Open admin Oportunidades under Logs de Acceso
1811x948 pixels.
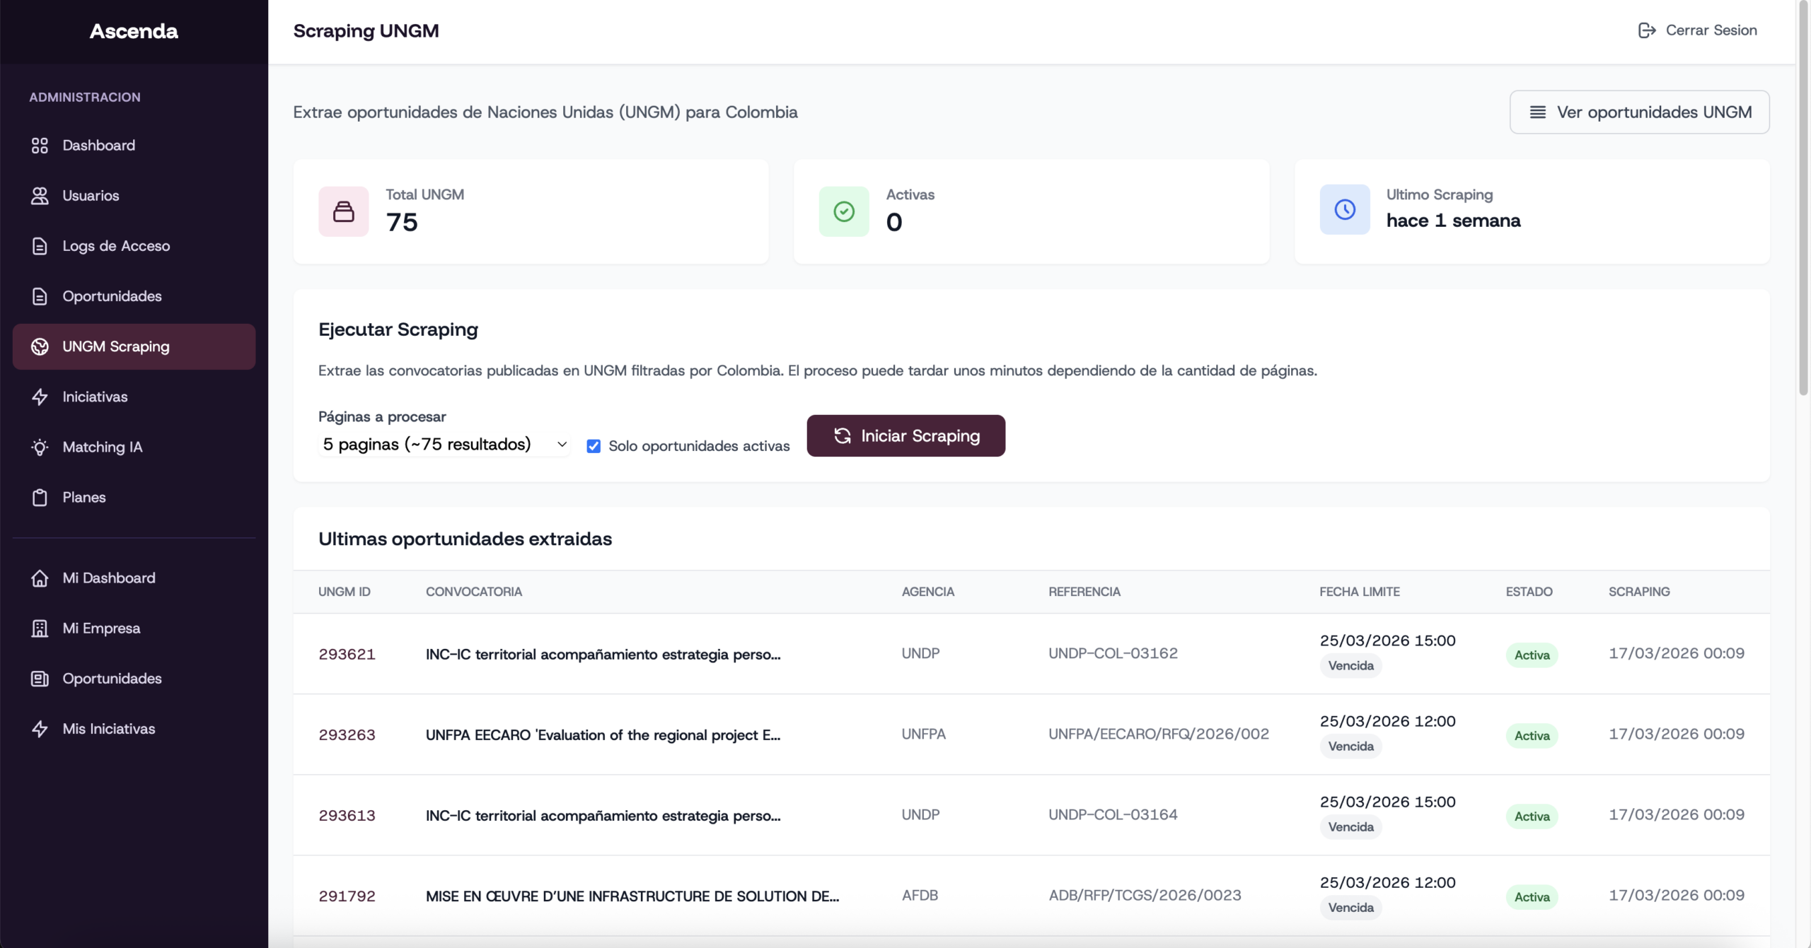(112, 296)
